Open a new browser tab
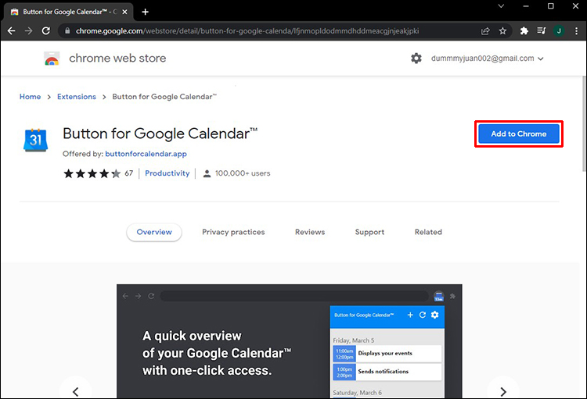Viewport: 587px width, 399px height. (x=145, y=12)
